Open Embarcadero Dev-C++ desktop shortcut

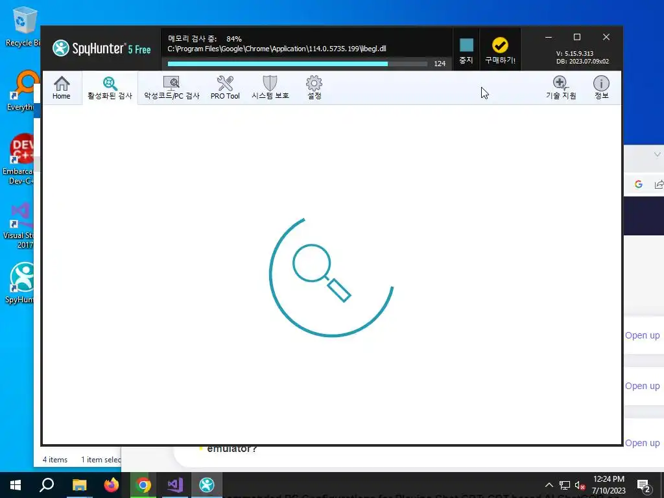pos(19,160)
